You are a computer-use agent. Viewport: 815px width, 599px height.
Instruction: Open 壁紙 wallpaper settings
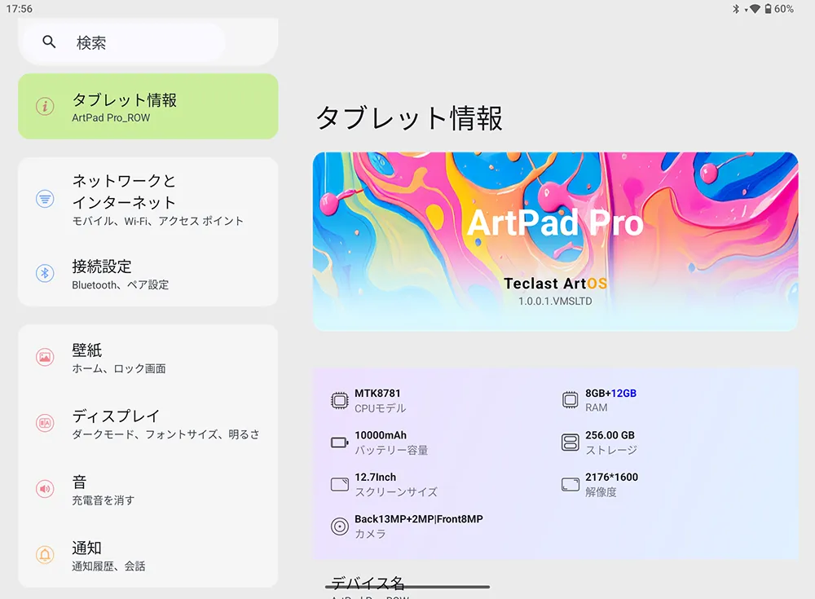pos(148,359)
